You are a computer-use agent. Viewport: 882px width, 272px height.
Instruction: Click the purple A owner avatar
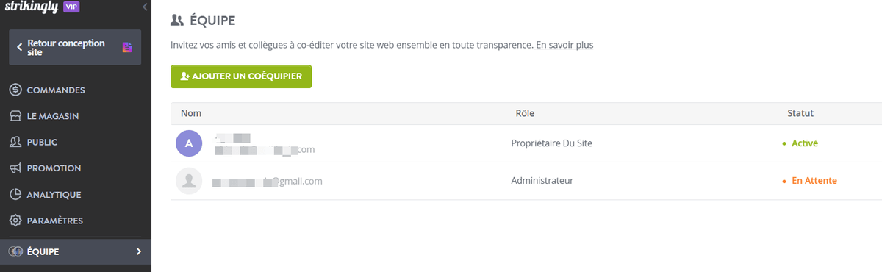189,143
